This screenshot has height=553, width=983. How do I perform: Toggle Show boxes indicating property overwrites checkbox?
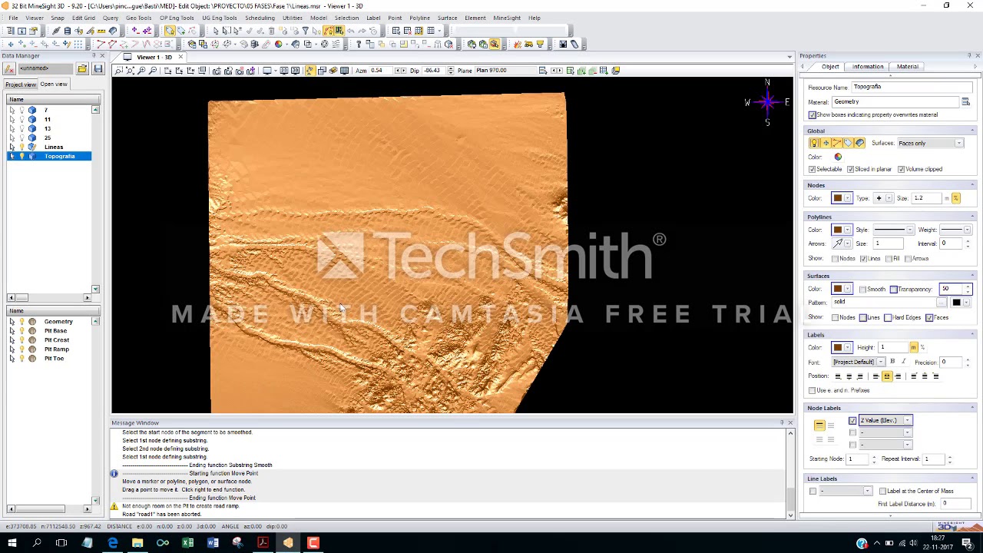pyautogui.click(x=812, y=115)
